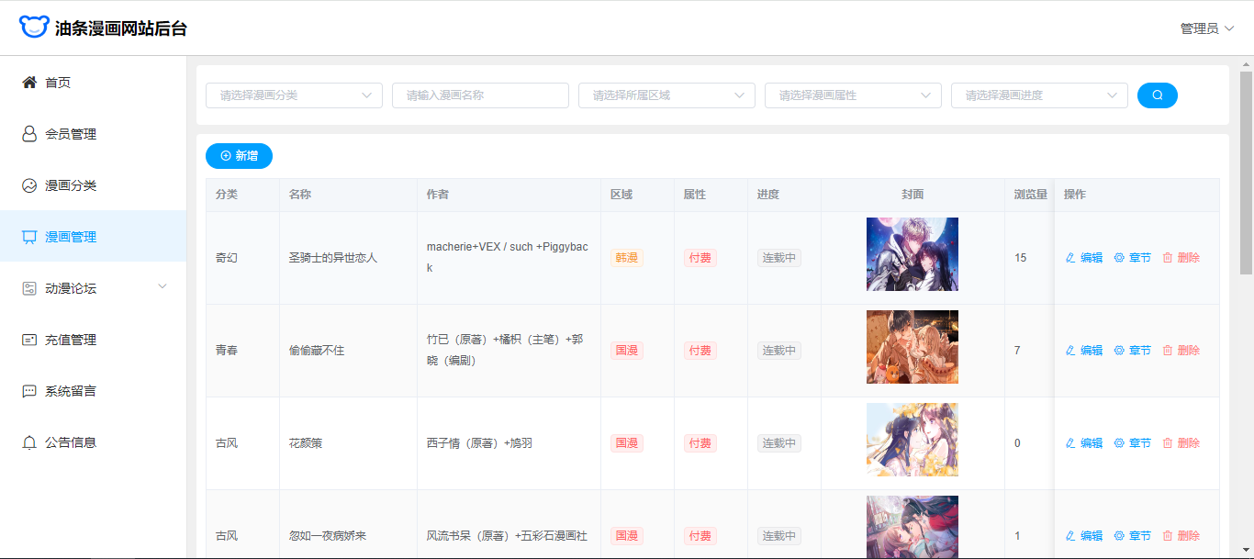
Task: Click the bell icon beside 公告信息
Action: [29, 442]
